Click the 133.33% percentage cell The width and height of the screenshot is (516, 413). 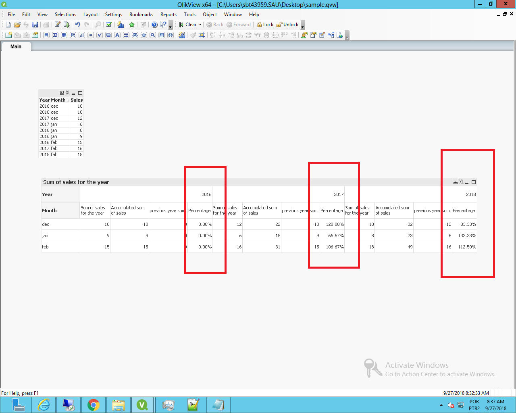(x=464, y=236)
